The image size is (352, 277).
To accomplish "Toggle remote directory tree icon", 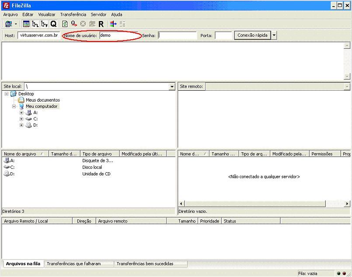I will tap(44, 24).
